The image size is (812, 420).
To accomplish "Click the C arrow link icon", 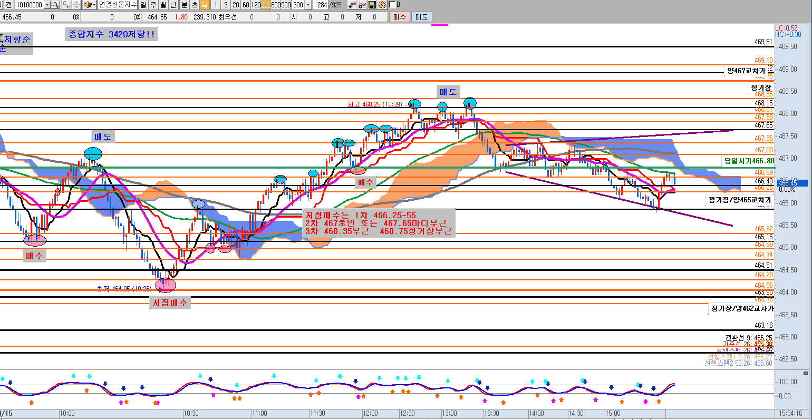I will click(x=66, y=5).
